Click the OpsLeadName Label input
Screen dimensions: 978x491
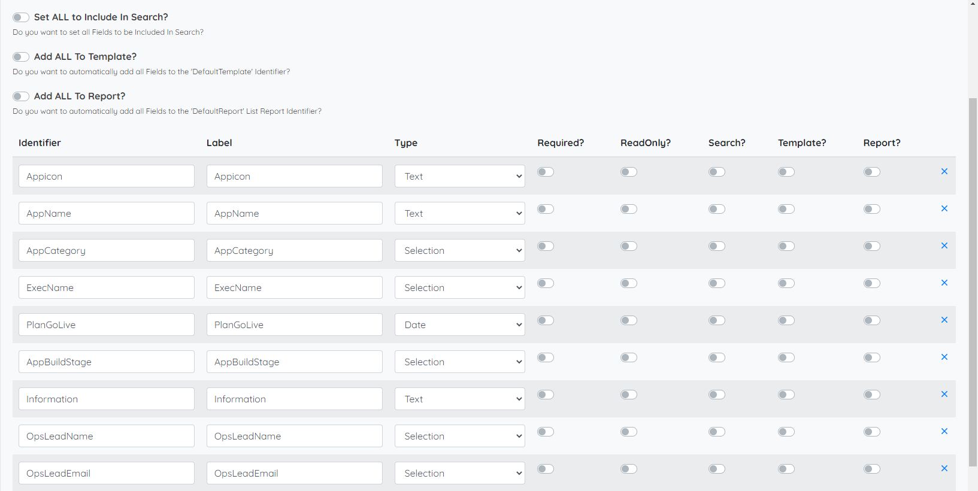(295, 436)
